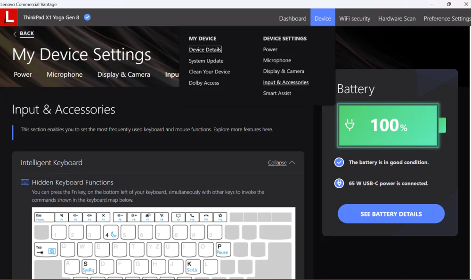Open the WiFi security tab

click(355, 18)
